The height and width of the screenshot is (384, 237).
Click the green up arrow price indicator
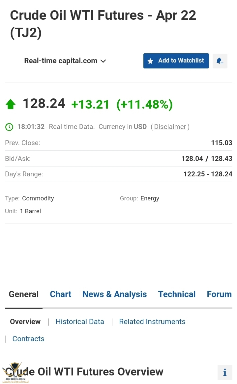click(x=11, y=104)
